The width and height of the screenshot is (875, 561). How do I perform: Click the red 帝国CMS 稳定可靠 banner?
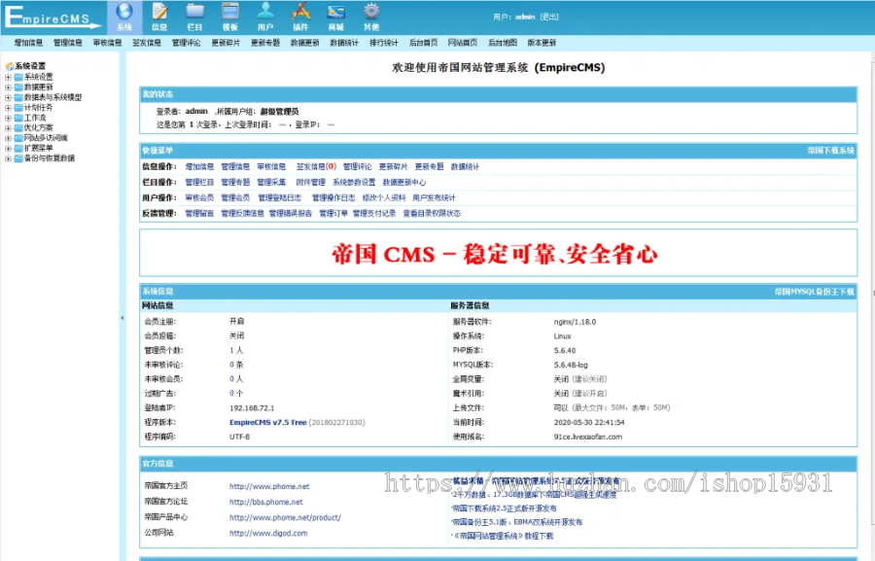[495, 254]
